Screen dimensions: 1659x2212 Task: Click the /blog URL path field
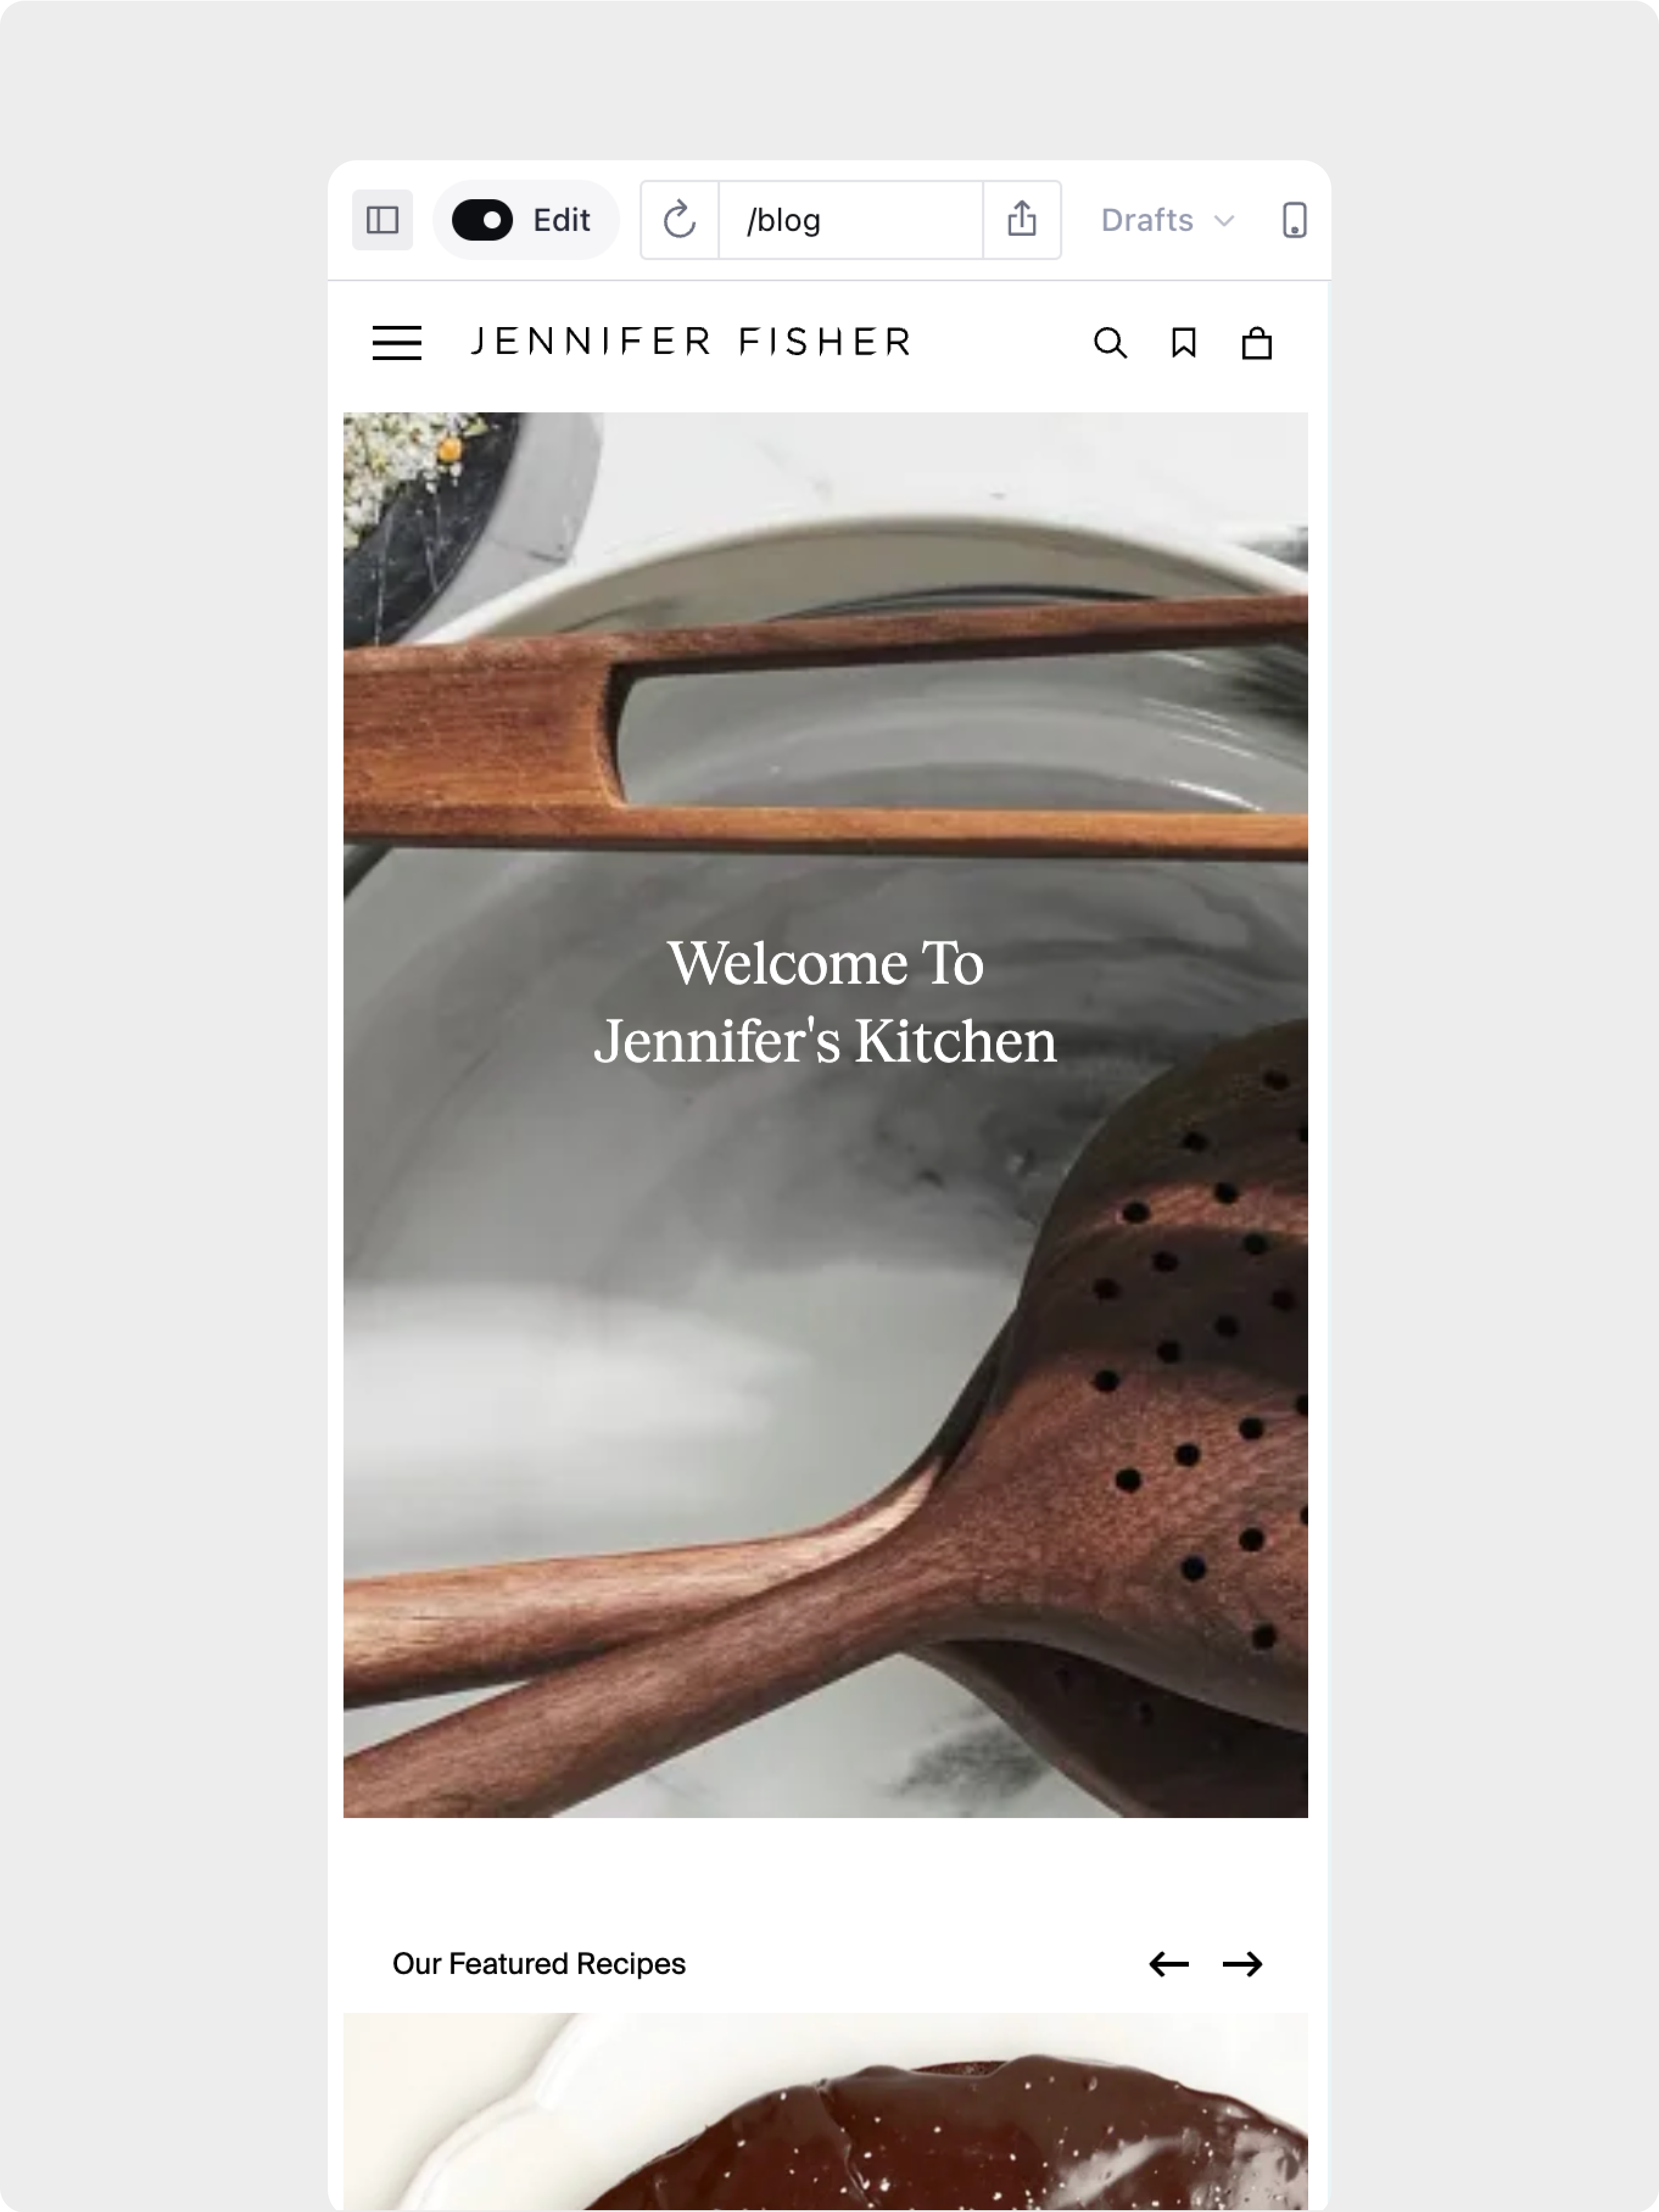tap(851, 220)
